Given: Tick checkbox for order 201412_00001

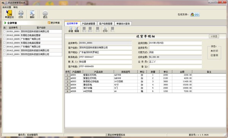Looking at the screenshot, I should [4, 54].
